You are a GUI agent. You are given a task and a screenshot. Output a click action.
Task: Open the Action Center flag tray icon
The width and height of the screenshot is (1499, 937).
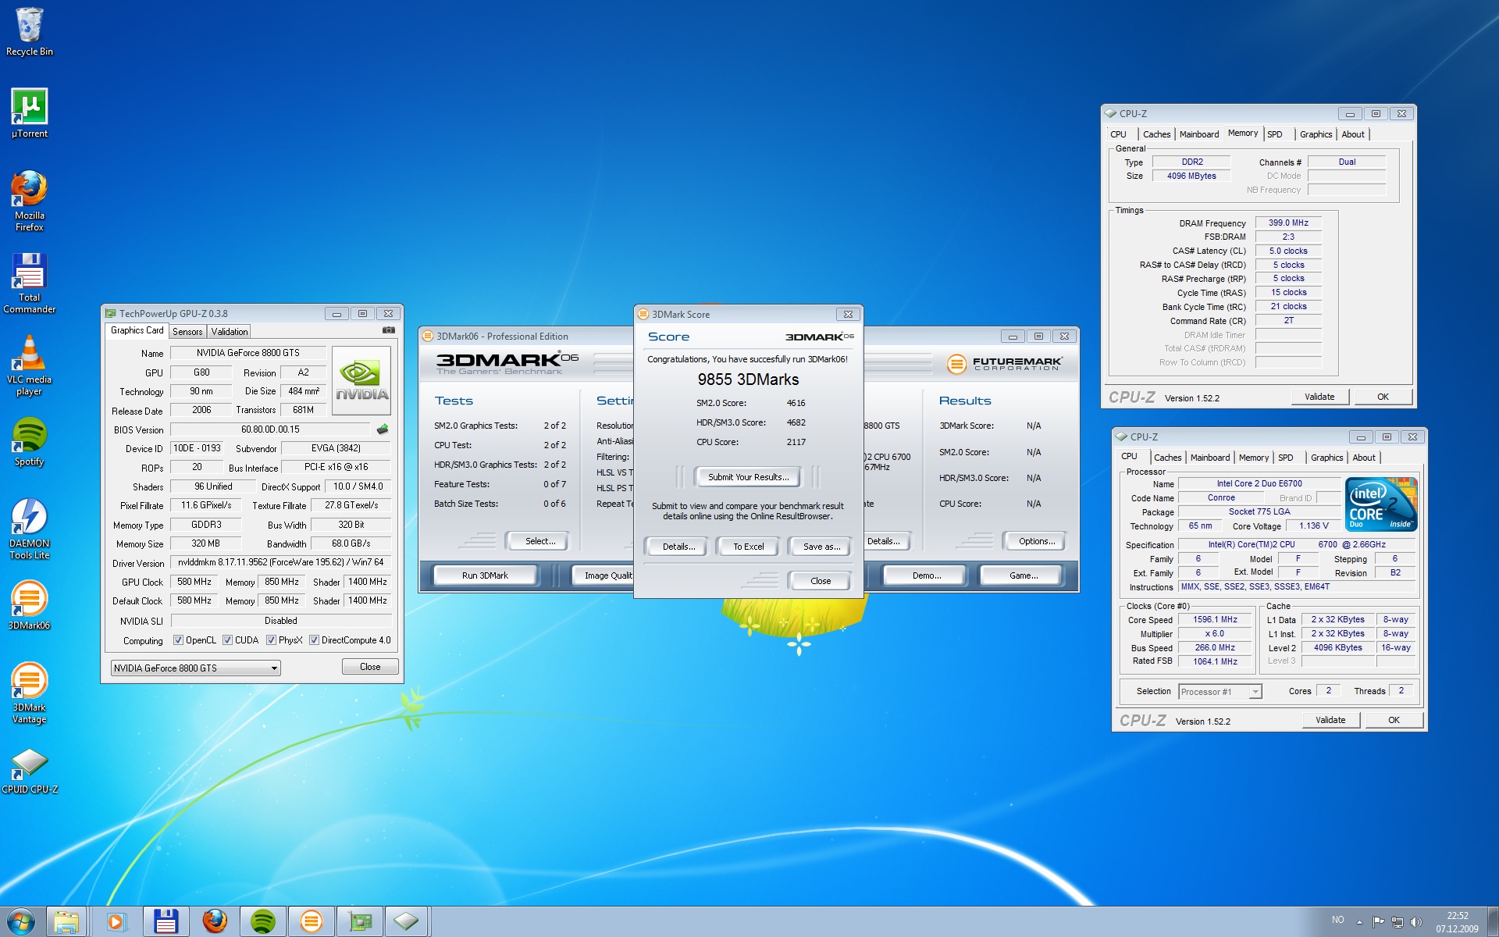click(x=1378, y=922)
